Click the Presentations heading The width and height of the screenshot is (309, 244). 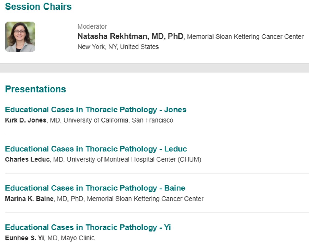click(x=35, y=89)
